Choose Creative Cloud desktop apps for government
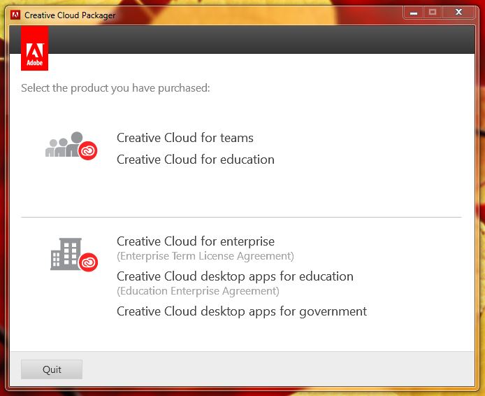This screenshot has width=485, height=396. coord(242,311)
